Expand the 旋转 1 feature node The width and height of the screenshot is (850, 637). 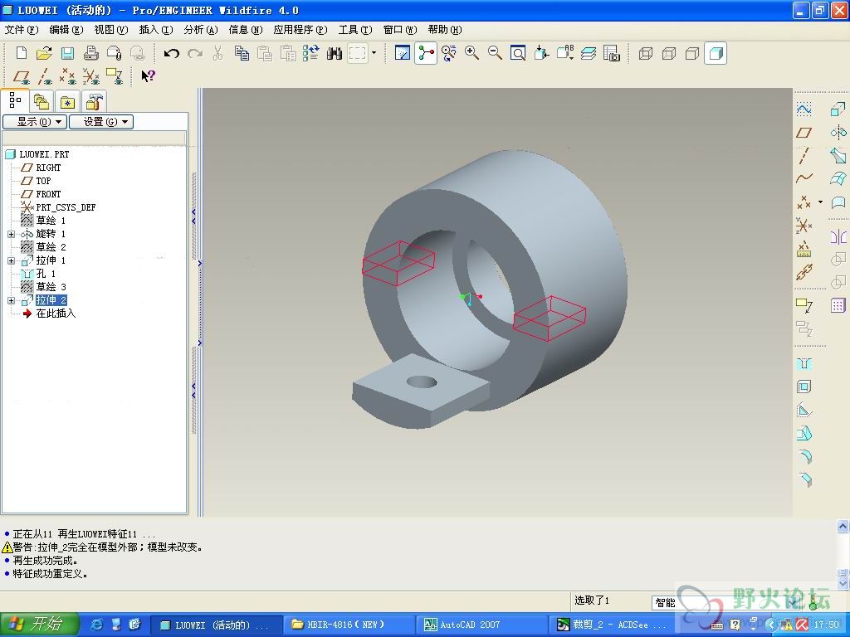pos(11,235)
